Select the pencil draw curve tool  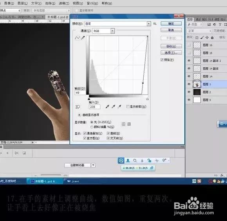[x=83, y=38]
